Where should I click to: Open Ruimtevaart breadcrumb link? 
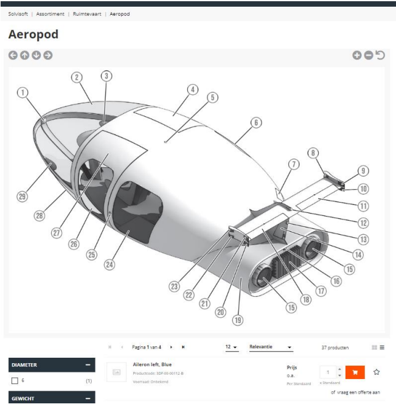click(x=87, y=14)
